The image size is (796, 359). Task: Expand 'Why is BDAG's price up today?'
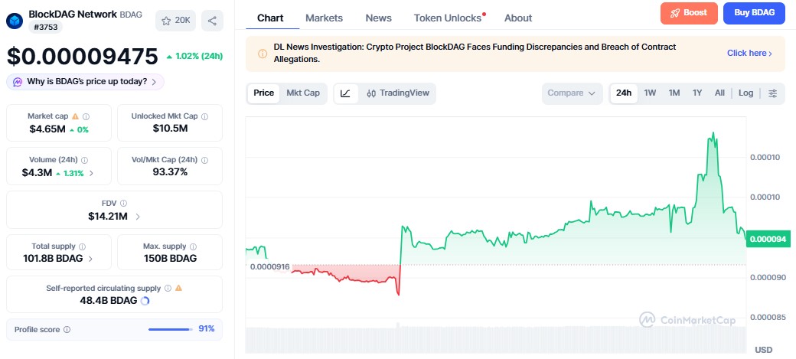[x=85, y=82]
